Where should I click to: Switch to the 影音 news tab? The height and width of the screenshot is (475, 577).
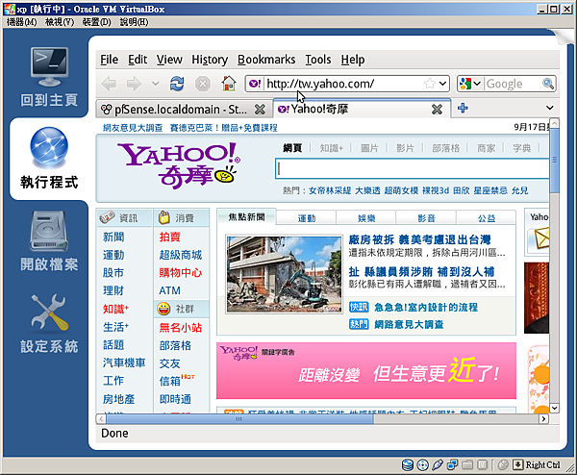coord(426,218)
